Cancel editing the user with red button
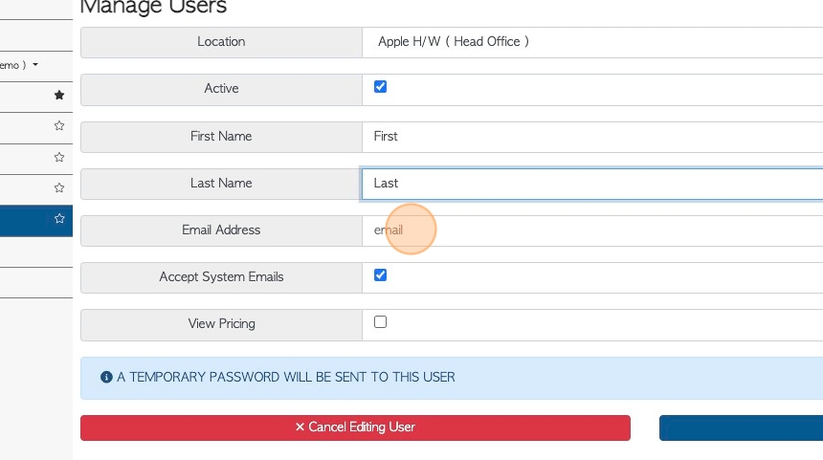The image size is (823, 460). [x=355, y=428]
